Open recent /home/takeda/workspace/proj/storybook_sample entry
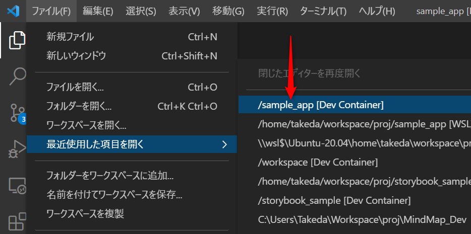The height and width of the screenshot is (234, 471). [x=355, y=181]
